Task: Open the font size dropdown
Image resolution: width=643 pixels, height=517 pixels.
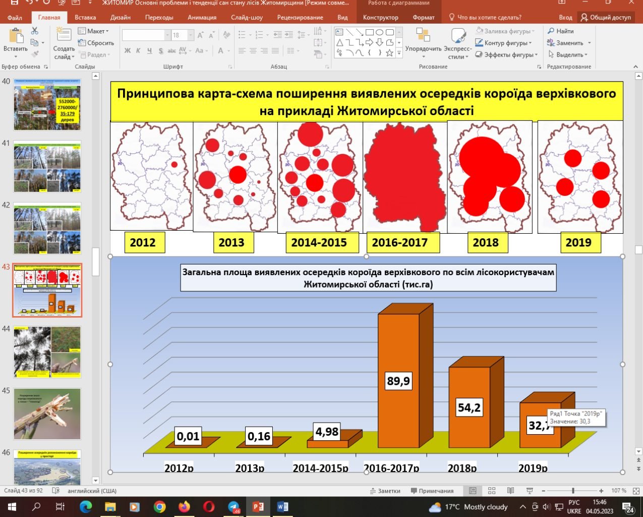Action: (191, 35)
